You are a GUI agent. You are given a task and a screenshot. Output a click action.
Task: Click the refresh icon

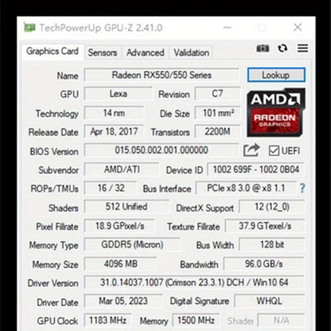(x=282, y=49)
